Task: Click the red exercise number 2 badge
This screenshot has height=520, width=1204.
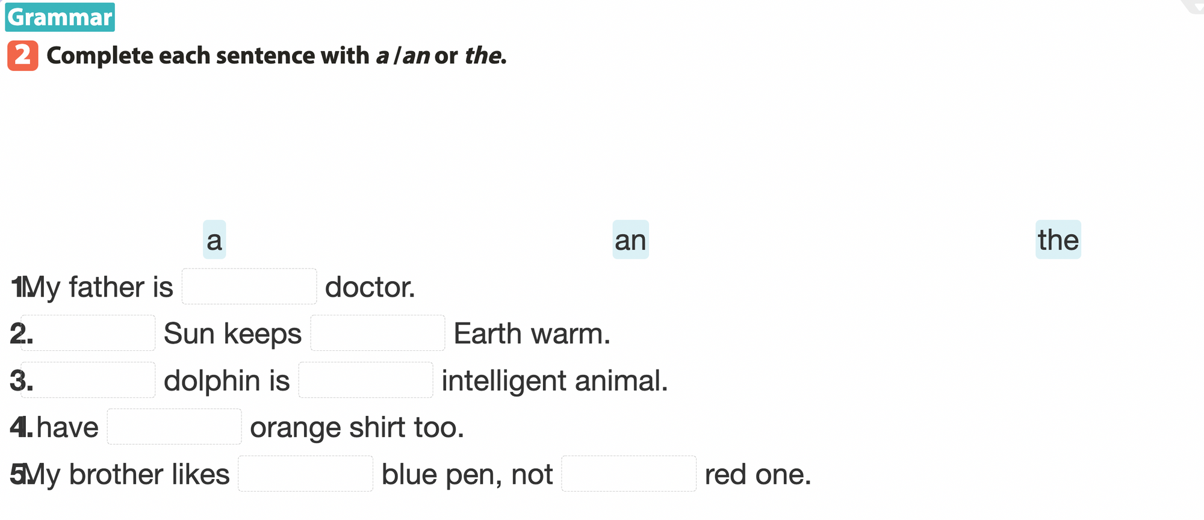Action: pyautogui.click(x=23, y=56)
